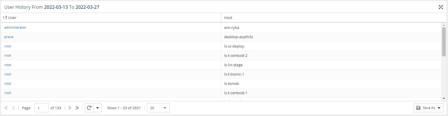The width and height of the screenshot is (448, 116).
Task: Go to the next page
Action: [x=70, y=108]
